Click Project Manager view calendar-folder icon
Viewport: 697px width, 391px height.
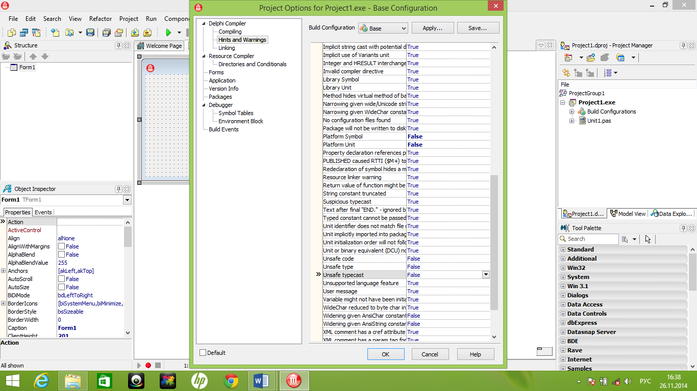point(620,58)
